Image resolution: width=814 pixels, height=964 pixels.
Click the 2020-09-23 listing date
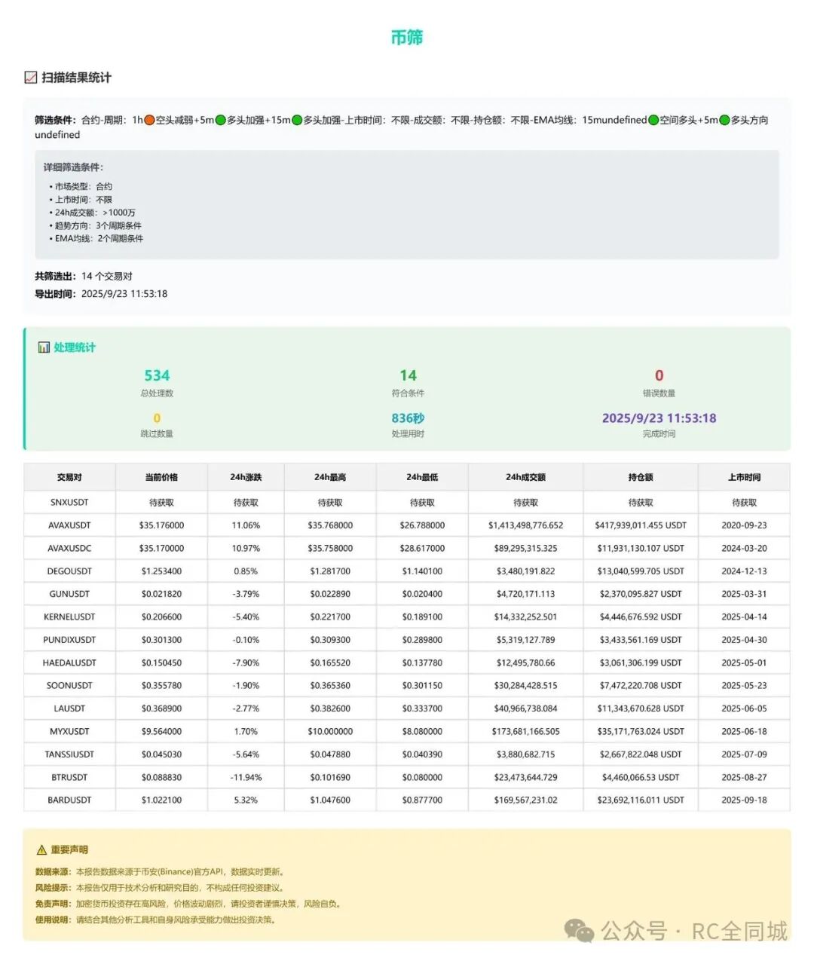click(744, 525)
